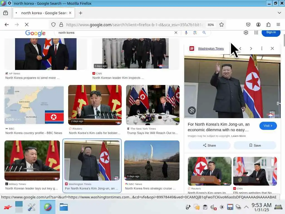This screenshot has height=214, width=285.
Task: Open the extensions panel
Action: point(269,25)
